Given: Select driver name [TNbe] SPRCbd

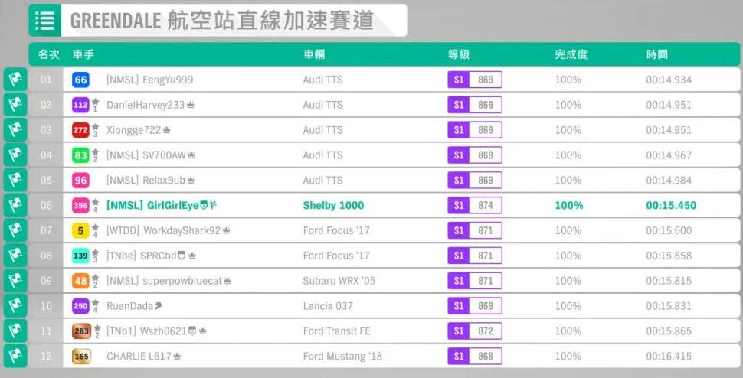Looking at the screenshot, I should (x=141, y=256).
